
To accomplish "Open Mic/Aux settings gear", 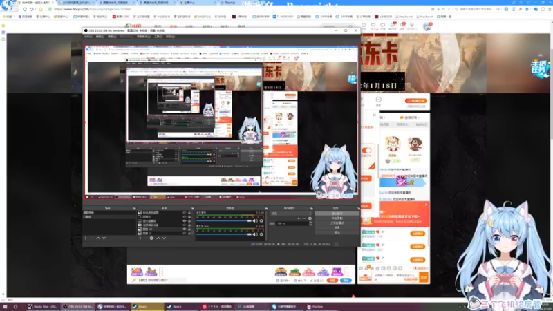I will [261, 234].
